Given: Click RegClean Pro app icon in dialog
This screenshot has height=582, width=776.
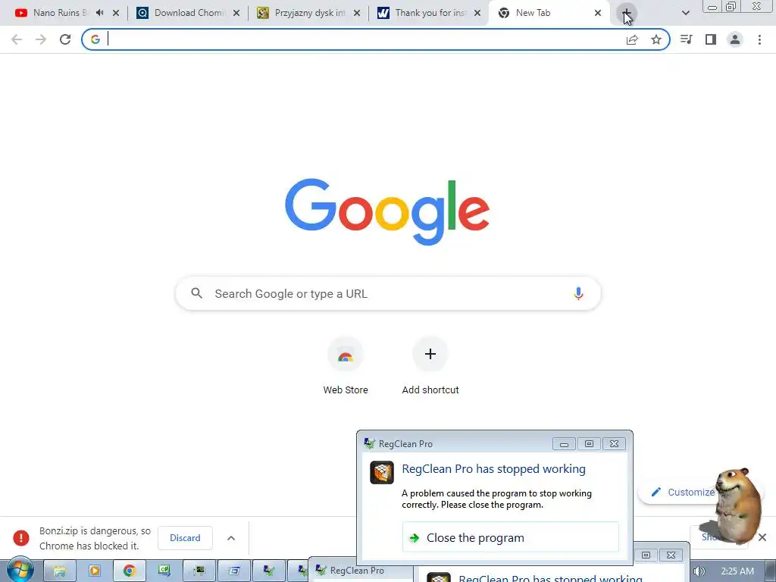Looking at the screenshot, I should (x=382, y=472).
